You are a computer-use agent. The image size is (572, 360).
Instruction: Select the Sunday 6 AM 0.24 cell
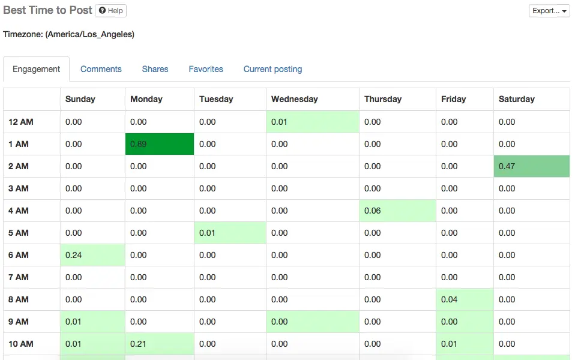[x=93, y=255]
